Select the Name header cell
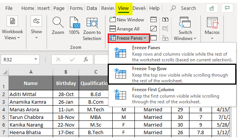Image resolution: width=249 pixels, height=138 pixels. [x=31, y=83]
